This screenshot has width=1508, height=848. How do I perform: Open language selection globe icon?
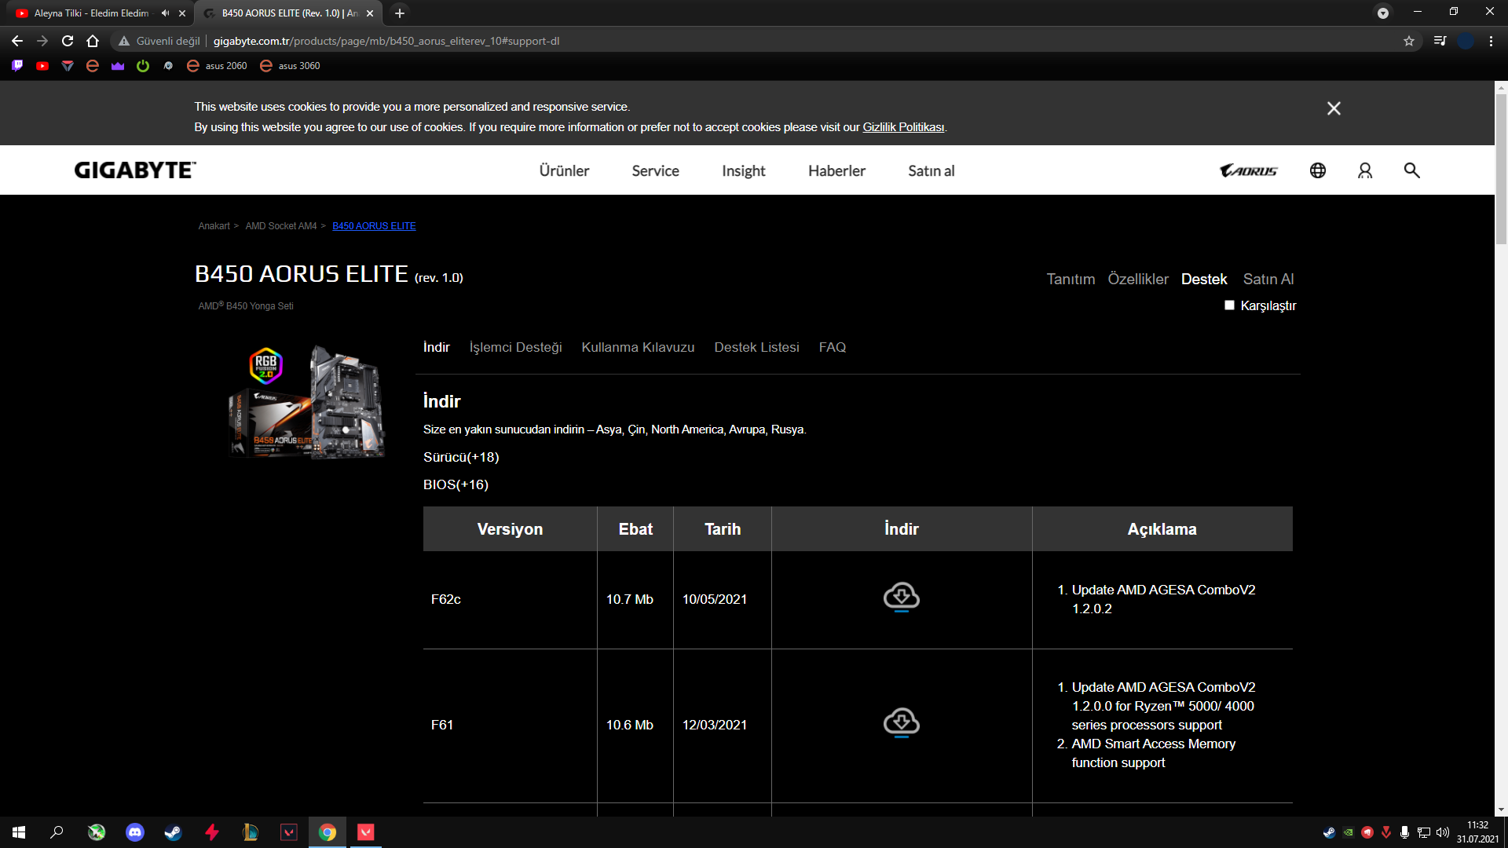[x=1317, y=170]
